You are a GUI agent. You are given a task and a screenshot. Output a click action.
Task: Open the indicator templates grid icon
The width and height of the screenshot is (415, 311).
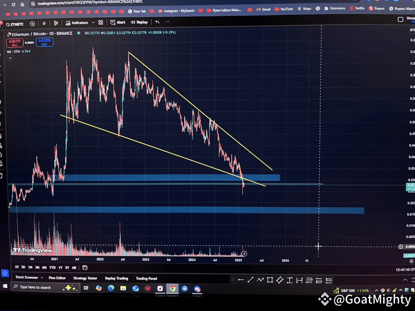[101, 23]
